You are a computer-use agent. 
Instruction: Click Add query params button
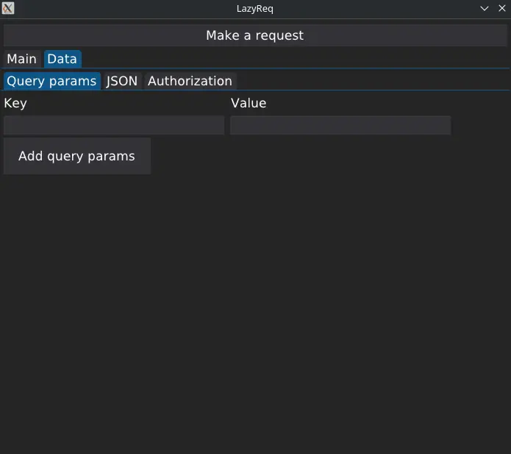77,156
